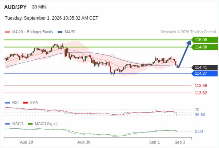Select the 115.05 green resistance price tag
The height and width of the screenshot is (148, 219).
tap(205, 40)
